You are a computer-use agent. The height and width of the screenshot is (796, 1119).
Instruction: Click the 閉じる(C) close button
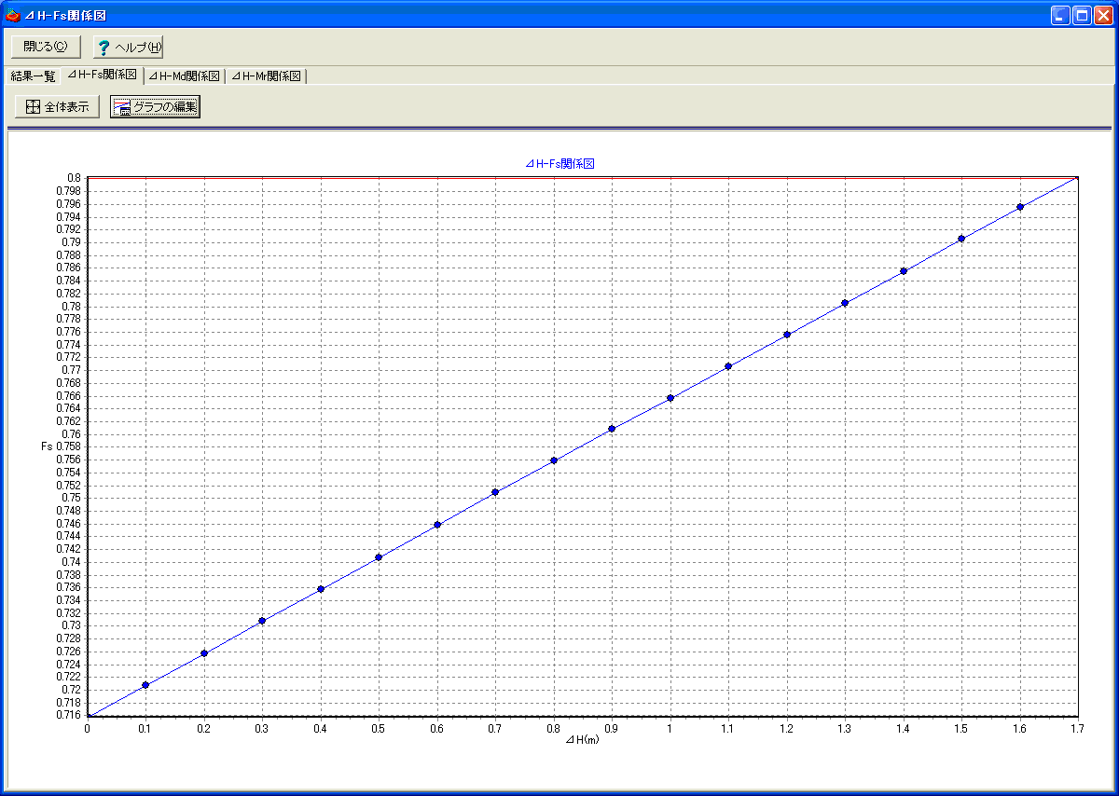tap(46, 47)
